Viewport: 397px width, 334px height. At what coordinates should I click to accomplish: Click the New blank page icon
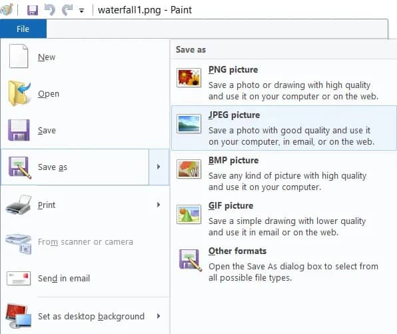(19, 56)
